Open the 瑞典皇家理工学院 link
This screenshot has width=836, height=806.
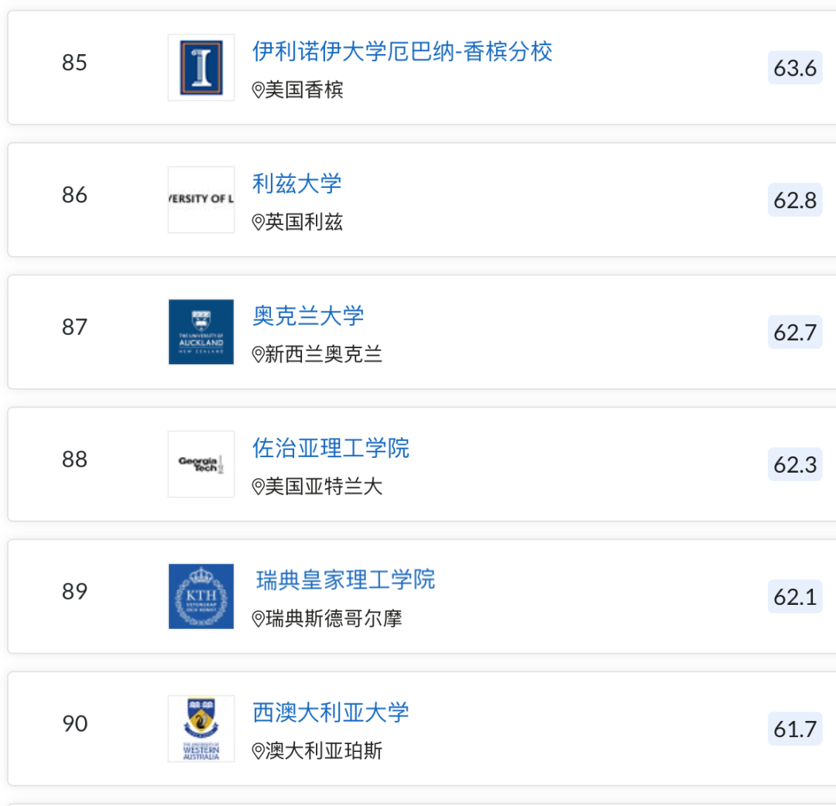click(x=346, y=580)
